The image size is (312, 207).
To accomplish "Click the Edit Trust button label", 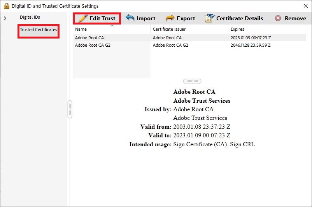I will 102,18.
